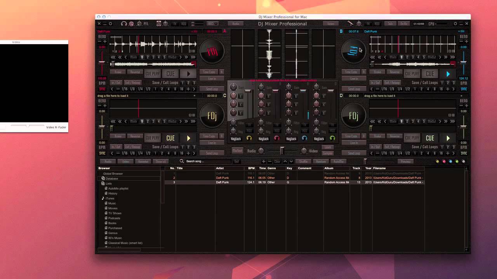Click the blue color dot at browser right
This screenshot has width=497, height=279.
tap(451, 162)
